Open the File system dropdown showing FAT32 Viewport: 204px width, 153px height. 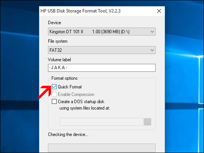coord(102,50)
